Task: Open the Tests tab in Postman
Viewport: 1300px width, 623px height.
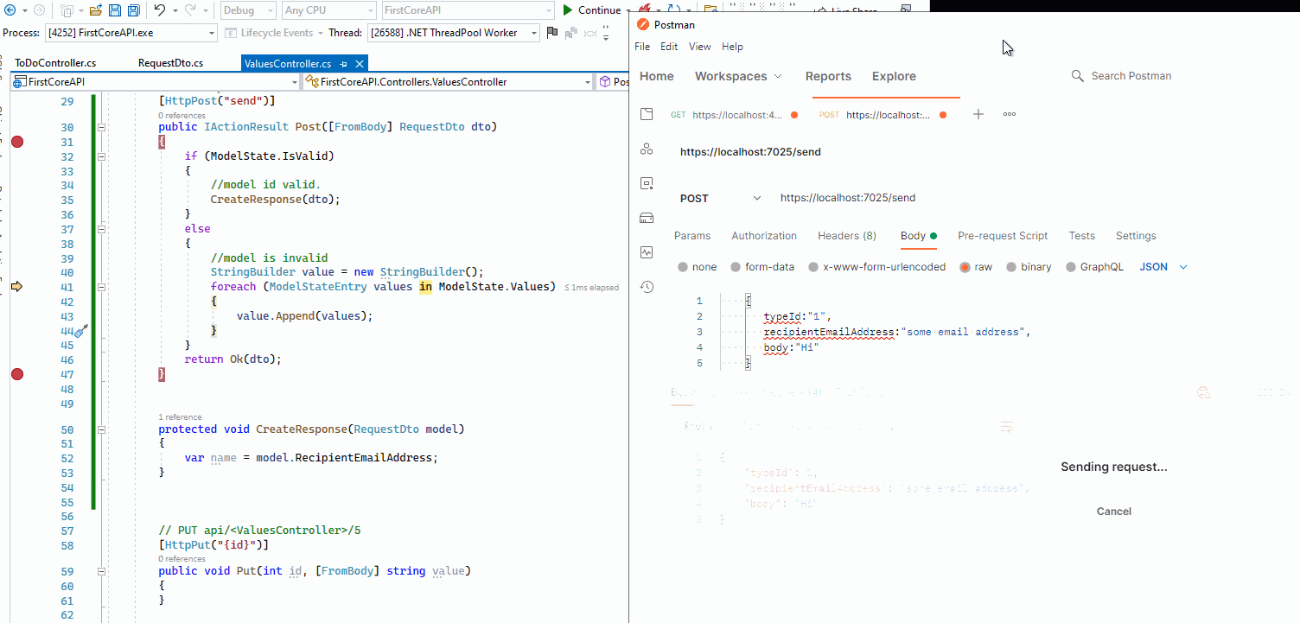Action: click(x=1081, y=236)
